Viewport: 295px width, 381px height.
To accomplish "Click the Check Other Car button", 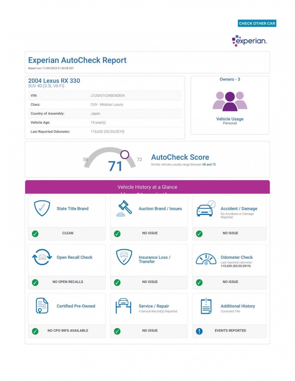I will [257, 23].
